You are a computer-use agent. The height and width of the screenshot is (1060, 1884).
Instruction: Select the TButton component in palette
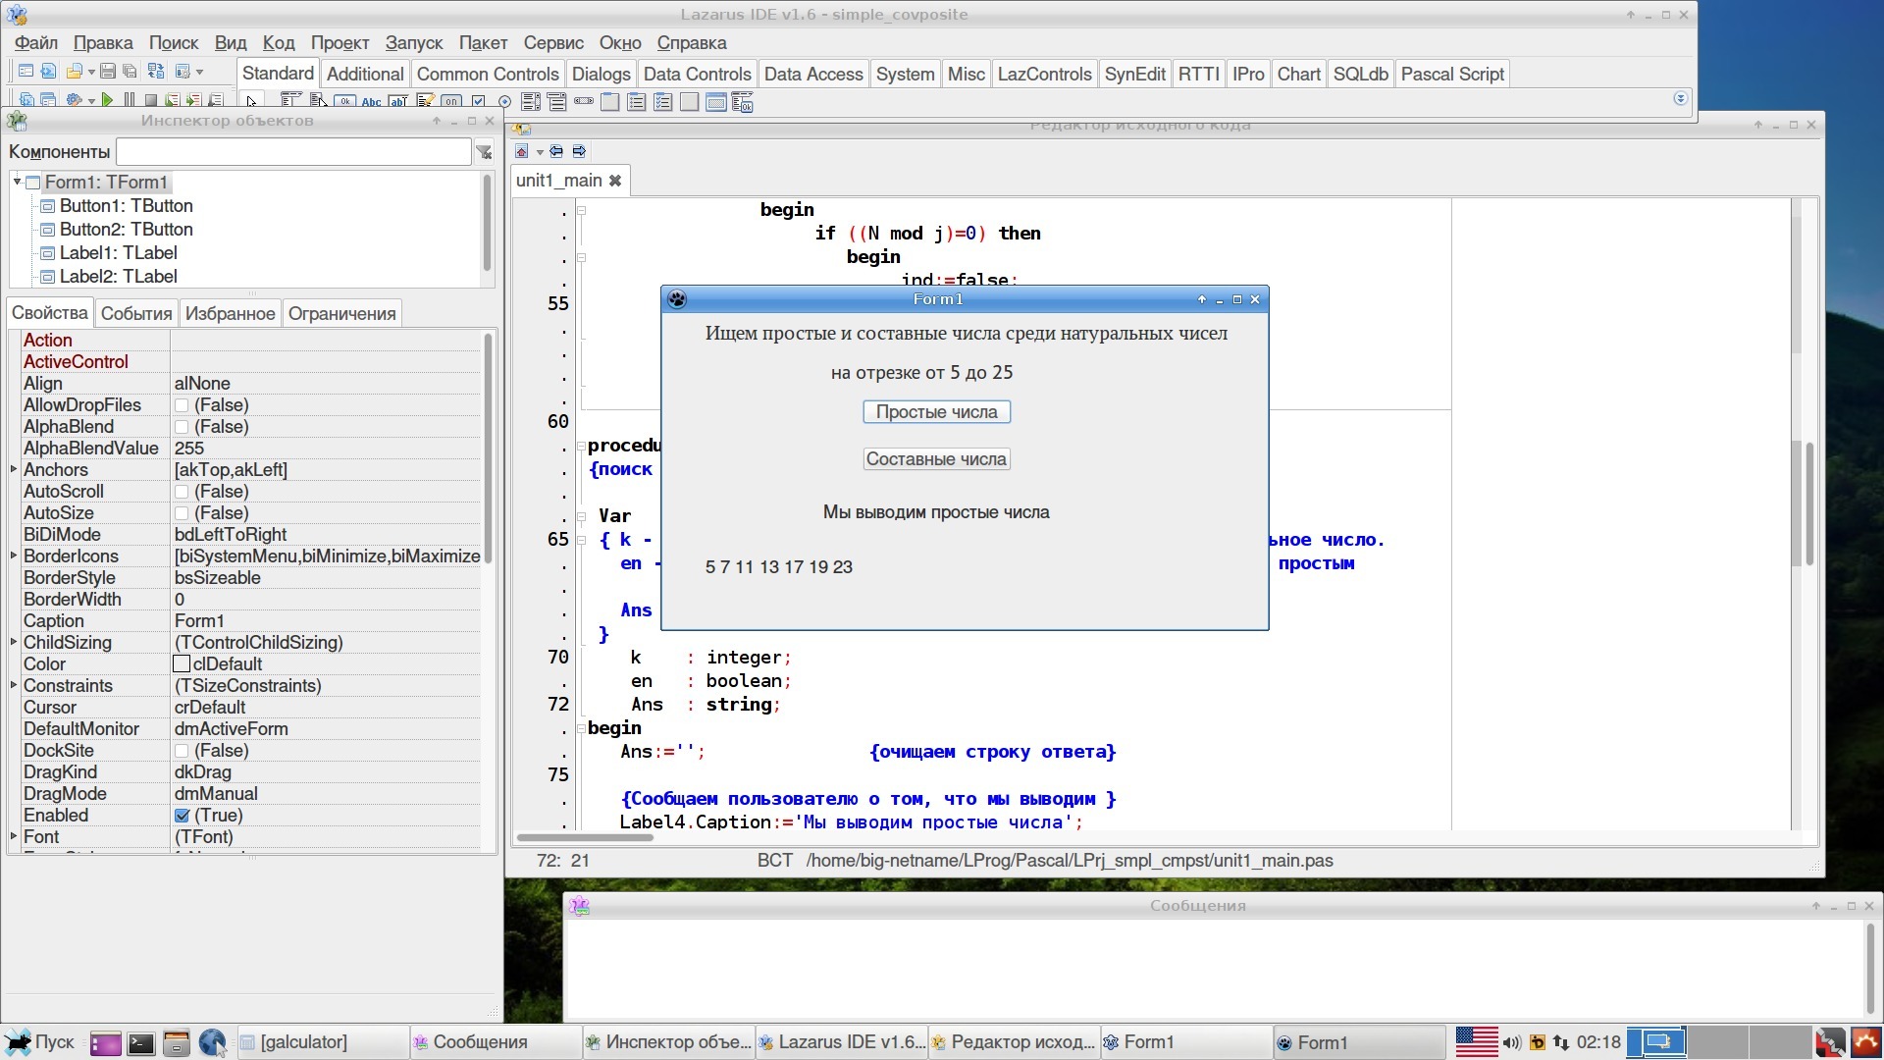(x=344, y=102)
